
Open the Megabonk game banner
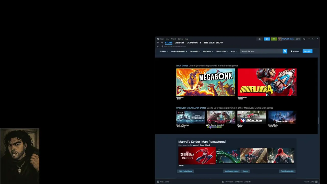click(x=206, y=82)
